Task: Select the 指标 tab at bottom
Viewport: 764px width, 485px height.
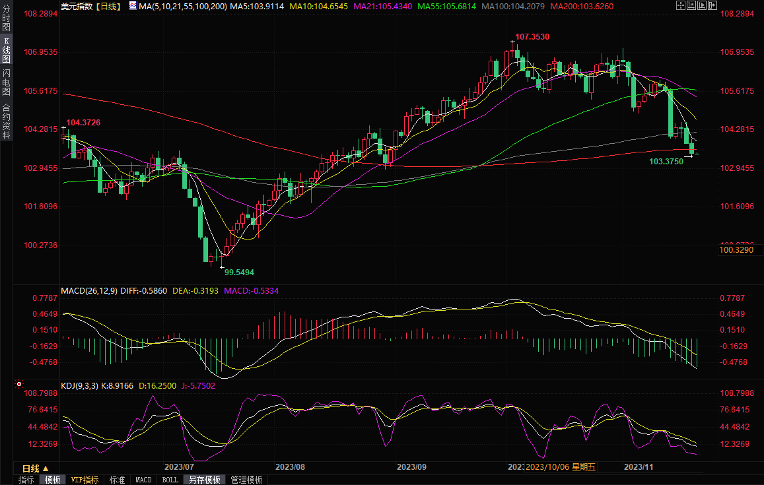Action: (x=26, y=480)
